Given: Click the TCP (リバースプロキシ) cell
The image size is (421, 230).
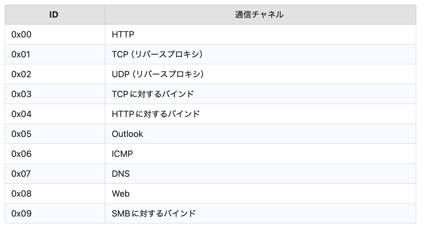Looking at the screenshot, I should [157, 54].
